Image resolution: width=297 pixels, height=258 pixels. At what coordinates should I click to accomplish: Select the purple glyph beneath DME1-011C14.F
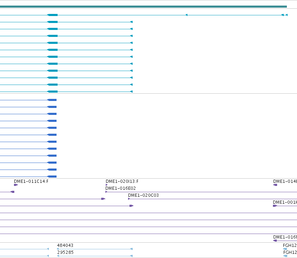click(16, 185)
